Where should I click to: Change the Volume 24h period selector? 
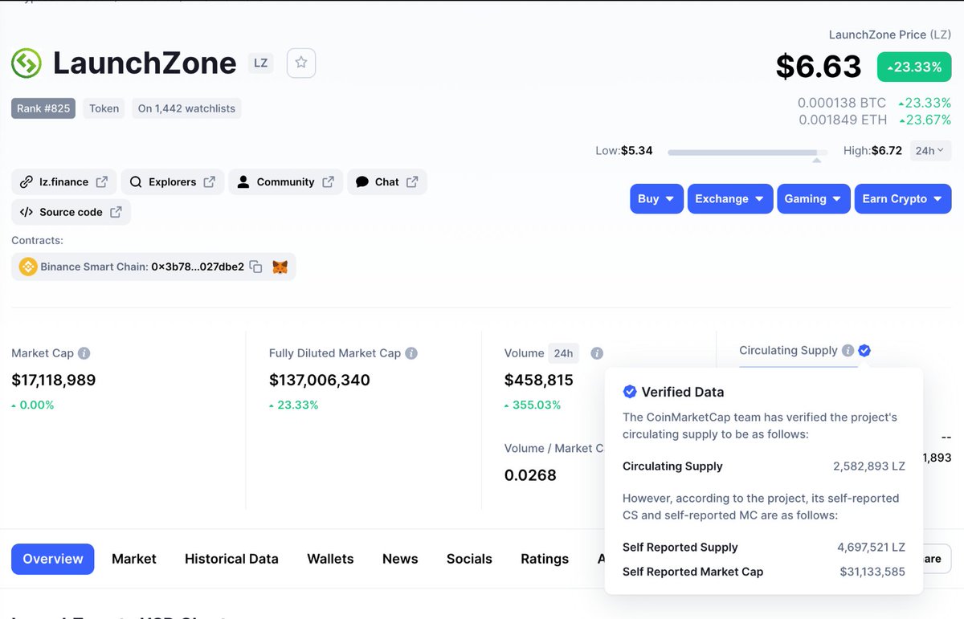point(564,353)
